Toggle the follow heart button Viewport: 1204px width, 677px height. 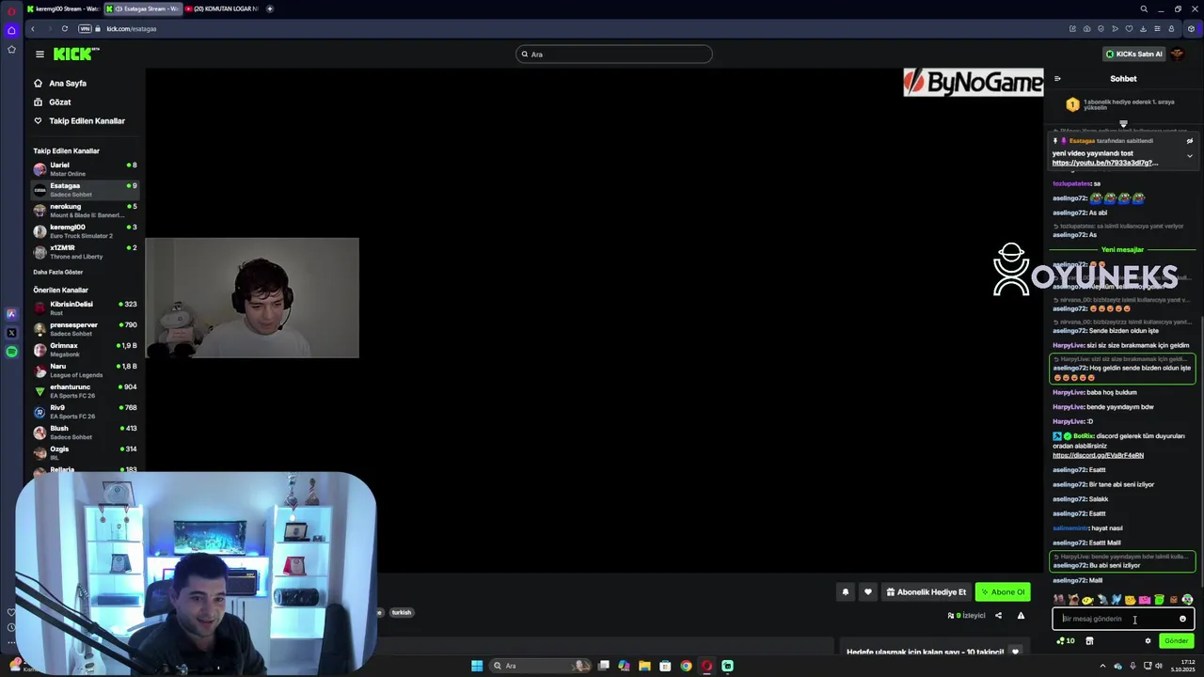867,592
